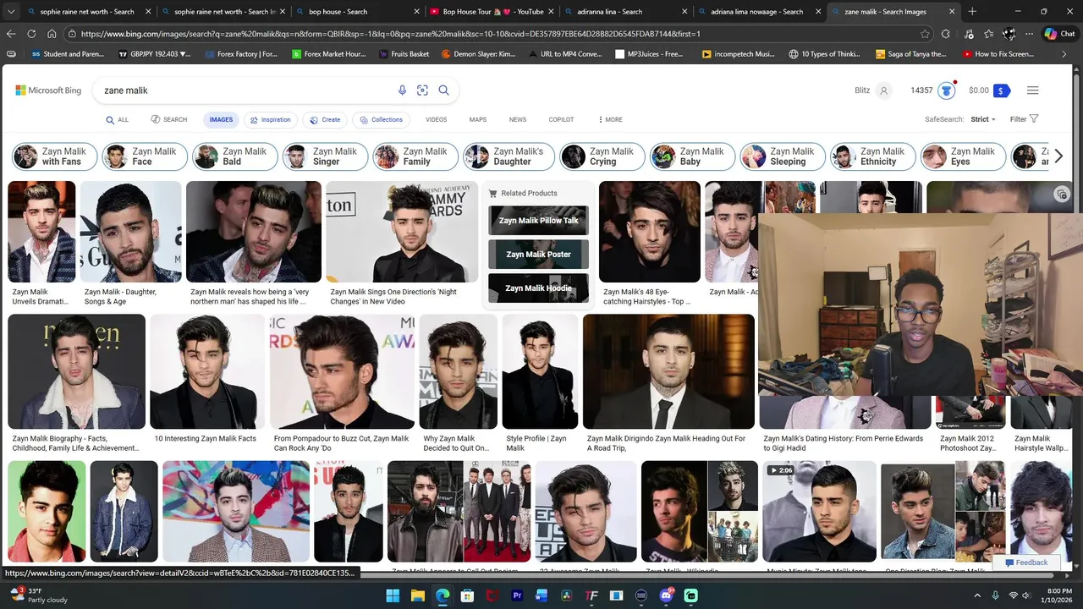The height and width of the screenshot is (609, 1083).
Task: Click the Wi-Fi network tray icon
Action: coord(1014,595)
